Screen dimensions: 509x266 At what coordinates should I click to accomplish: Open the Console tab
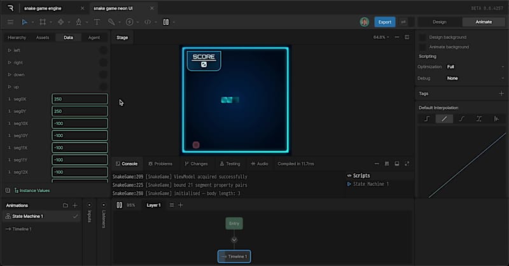tap(127, 164)
